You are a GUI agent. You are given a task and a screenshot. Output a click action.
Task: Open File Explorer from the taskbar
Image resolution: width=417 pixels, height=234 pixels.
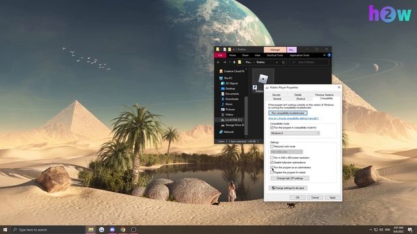pos(91,229)
